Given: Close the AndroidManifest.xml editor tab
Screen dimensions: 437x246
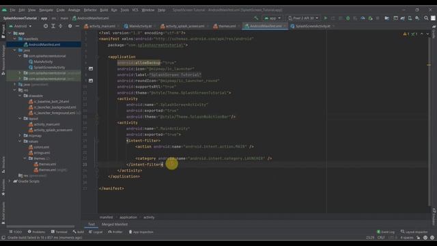Looking at the screenshot, I should [x=285, y=26].
